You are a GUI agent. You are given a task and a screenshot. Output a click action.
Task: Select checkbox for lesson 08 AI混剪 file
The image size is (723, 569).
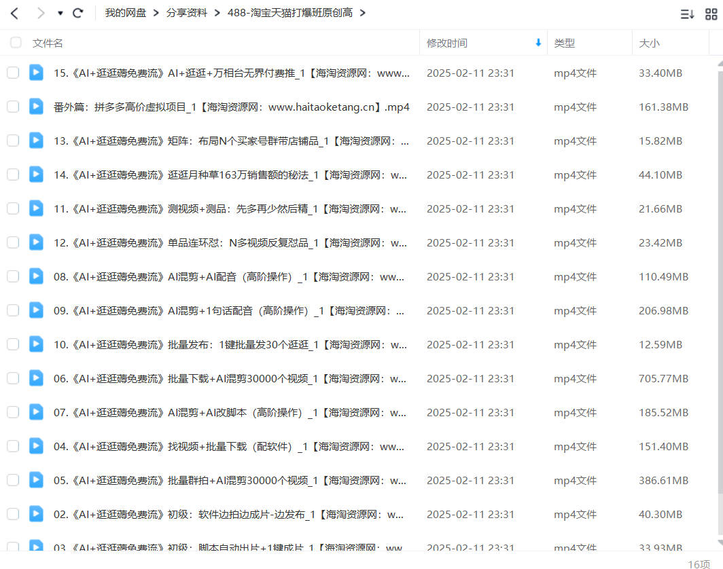(13, 276)
